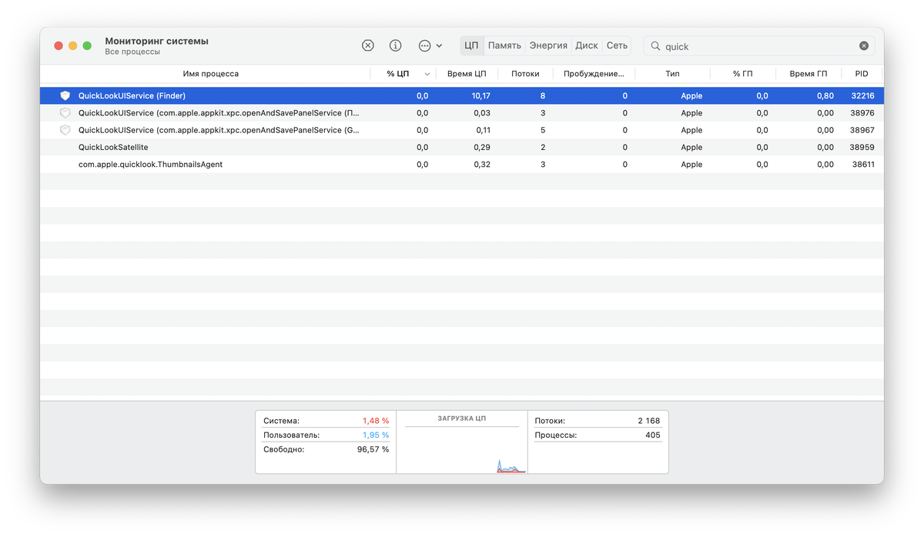Screen dimensions: 924x537
Task: Select the com.apple.quicklook.ThumbnailsAgent process
Action: 462,164
